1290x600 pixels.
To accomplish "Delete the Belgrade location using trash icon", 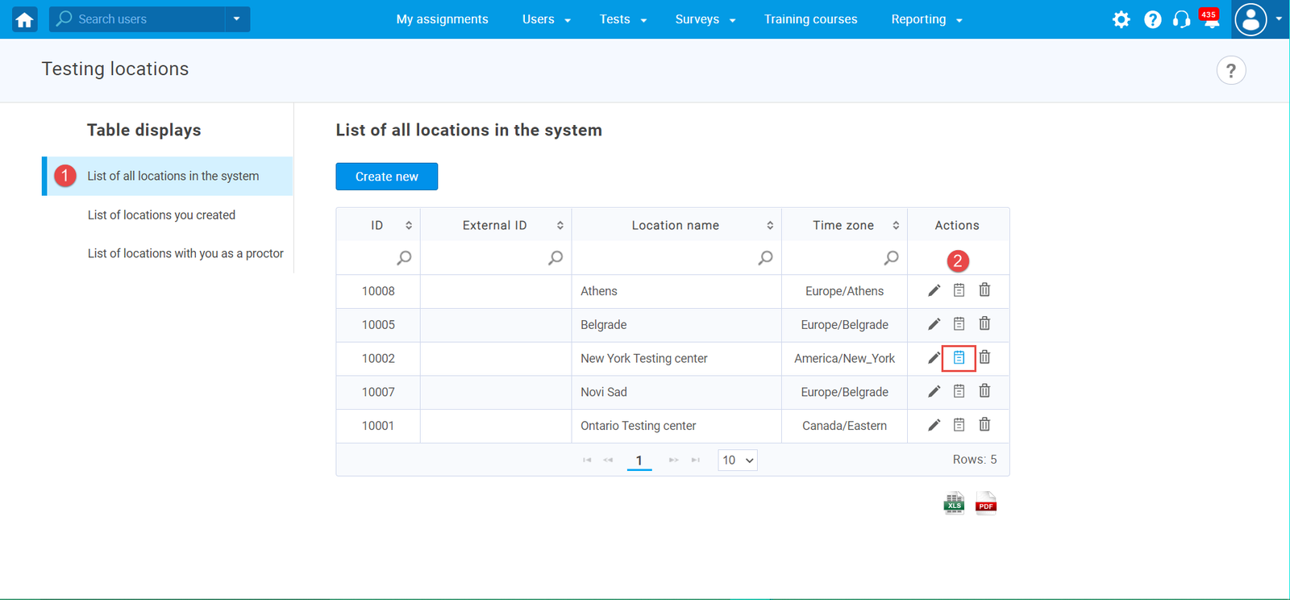I will pos(984,324).
